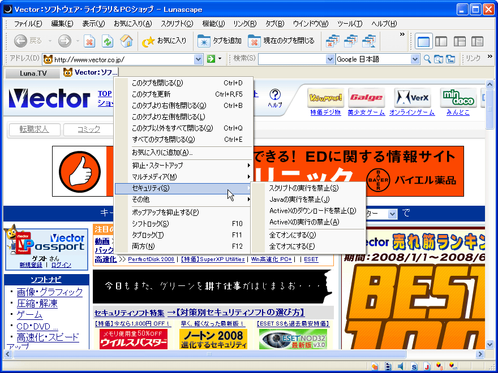The image size is (498, 373).
Task: Click the 新規登録 link under ゲスト
Action: click(x=31, y=265)
